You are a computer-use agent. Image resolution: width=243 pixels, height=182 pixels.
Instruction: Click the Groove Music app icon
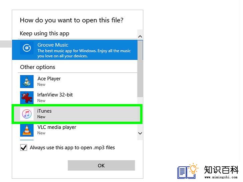coord(27,48)
